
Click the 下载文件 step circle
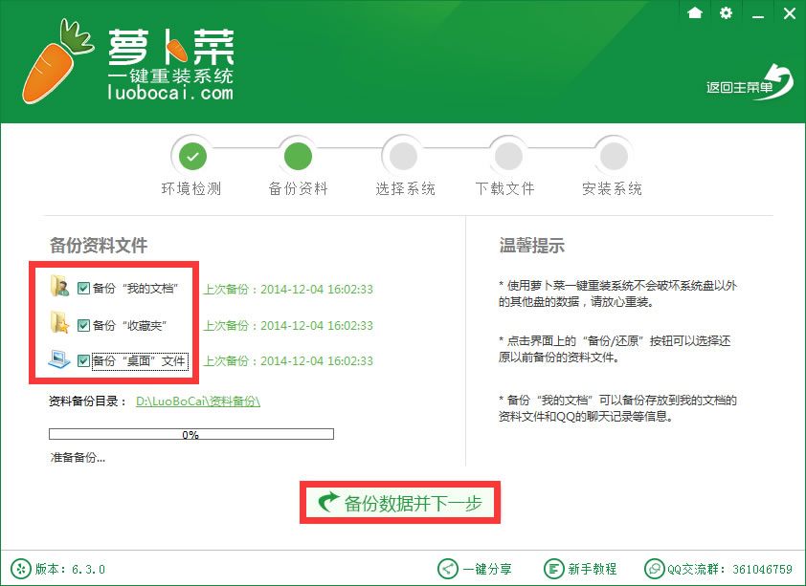tap(507, 154)
